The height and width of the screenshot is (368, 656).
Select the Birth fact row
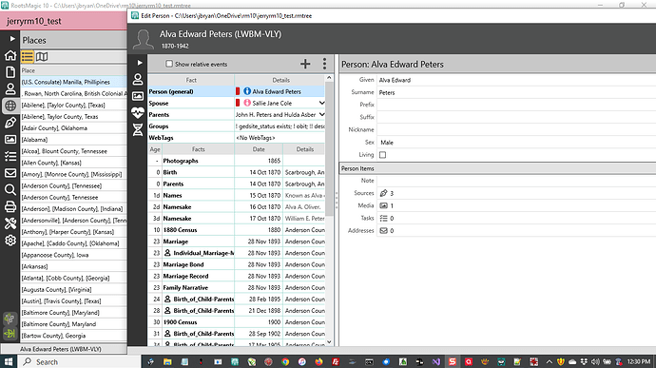click(x=237, y=172)
